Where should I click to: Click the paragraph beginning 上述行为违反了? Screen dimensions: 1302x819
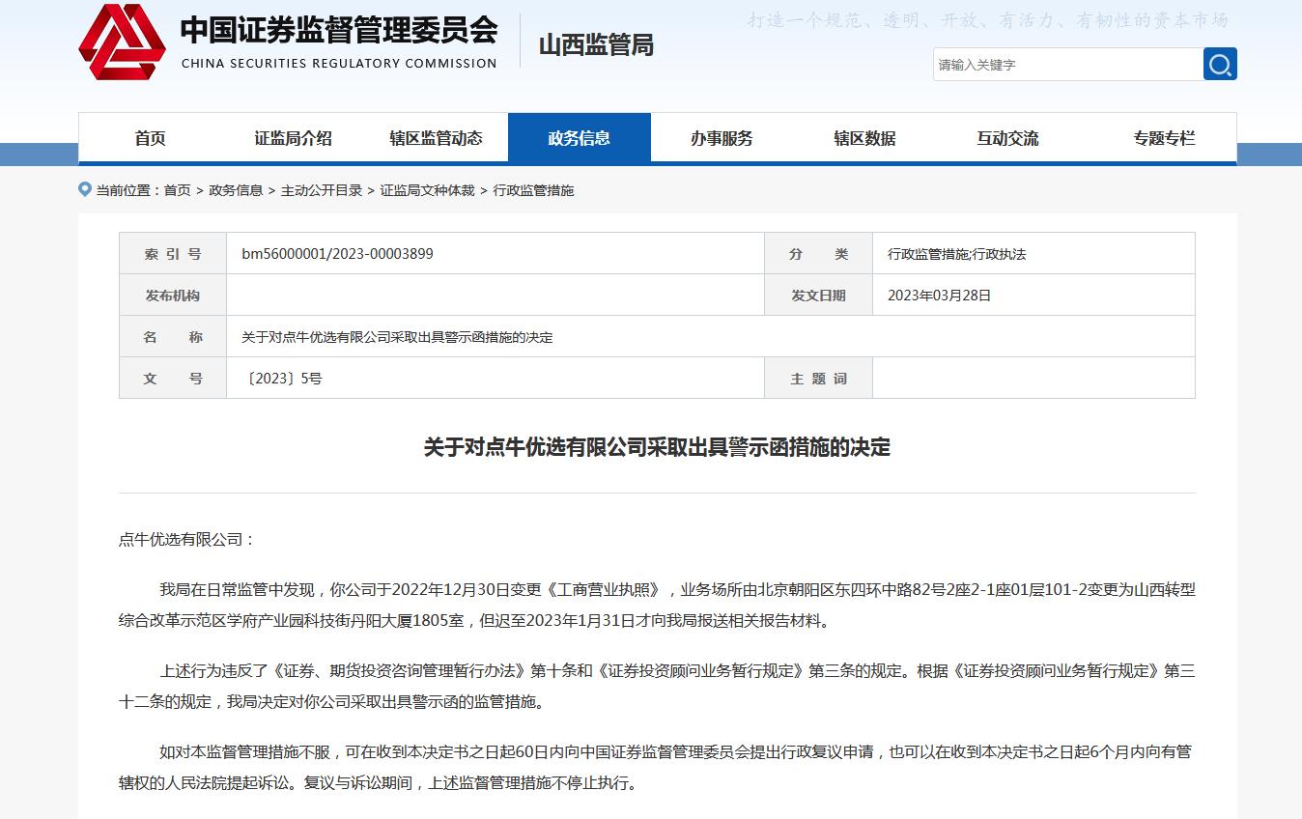point(657,686)
